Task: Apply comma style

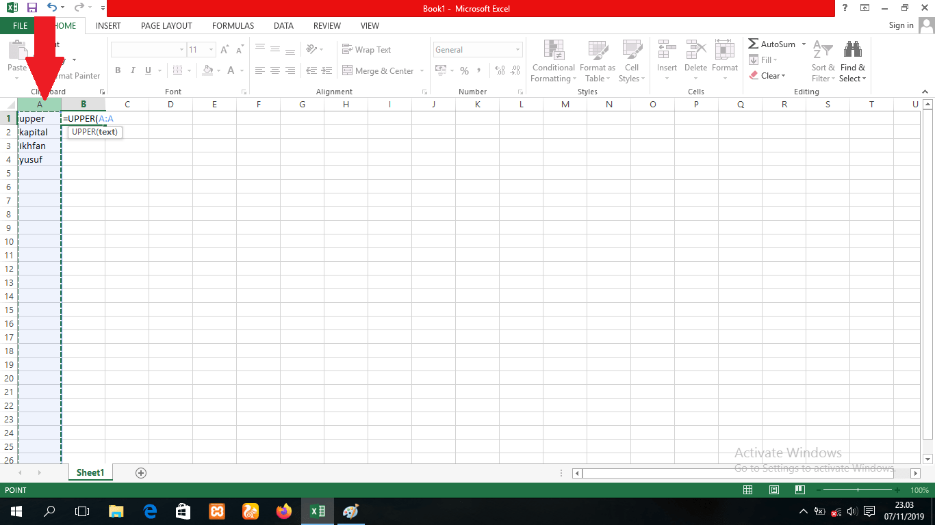Action: [x=479, y=70]
